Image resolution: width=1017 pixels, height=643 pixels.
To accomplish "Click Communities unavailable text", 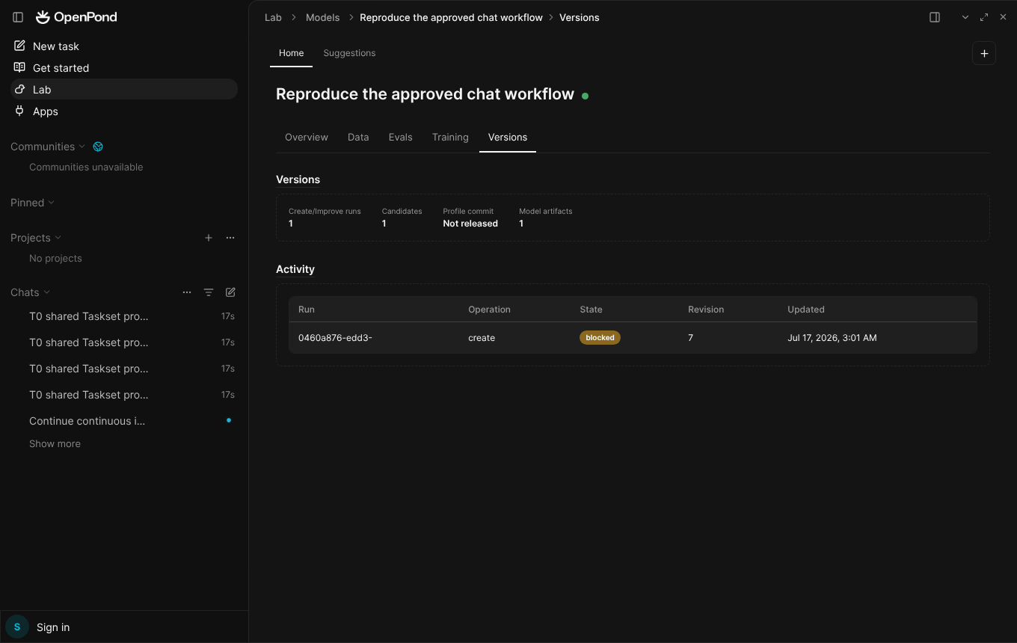I will click(86, 167).
